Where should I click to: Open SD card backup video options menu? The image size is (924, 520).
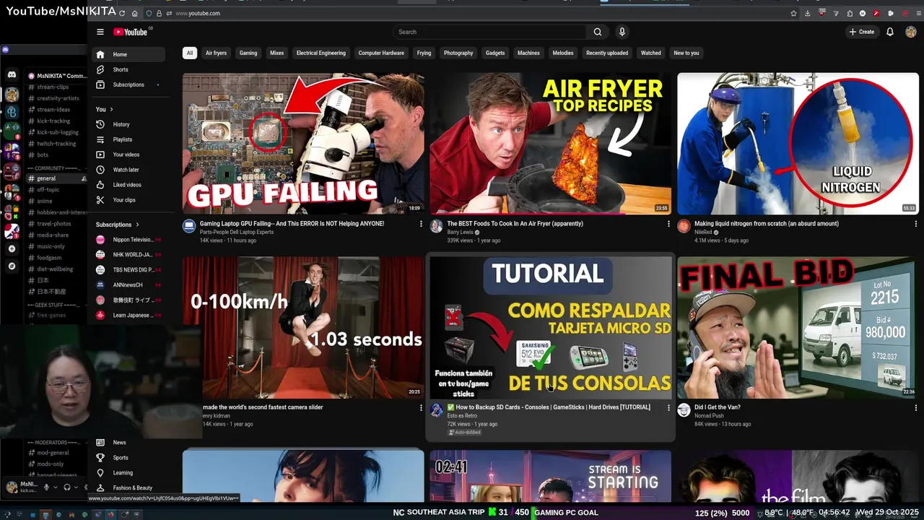click(668, 407)
